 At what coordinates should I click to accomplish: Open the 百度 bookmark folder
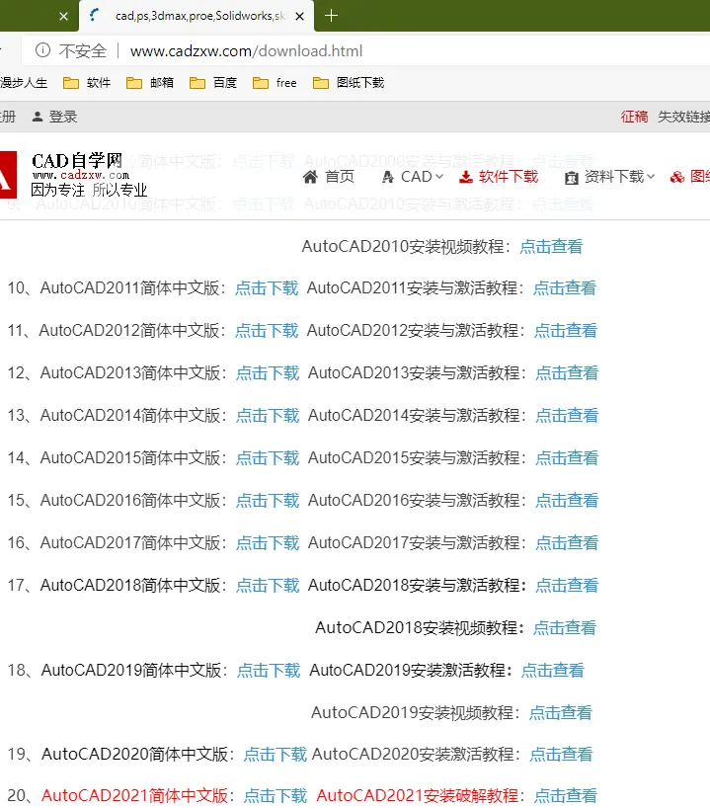213,83
